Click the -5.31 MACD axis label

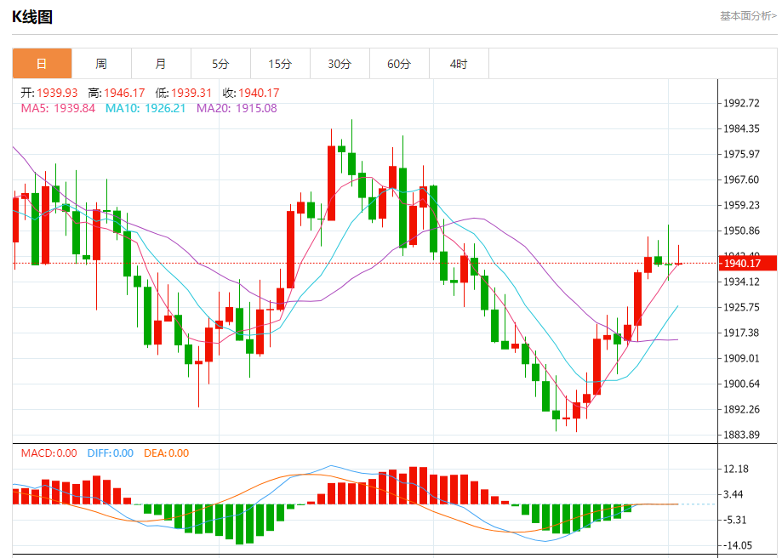tap(735, 520)
